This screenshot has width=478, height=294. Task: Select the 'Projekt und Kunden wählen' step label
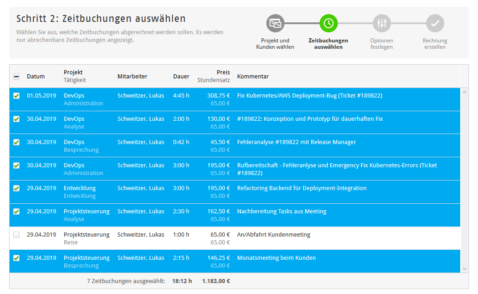point(275,44)
